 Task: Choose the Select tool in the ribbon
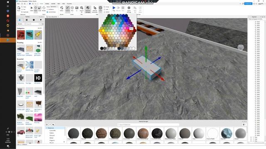(x=32, y=8)
